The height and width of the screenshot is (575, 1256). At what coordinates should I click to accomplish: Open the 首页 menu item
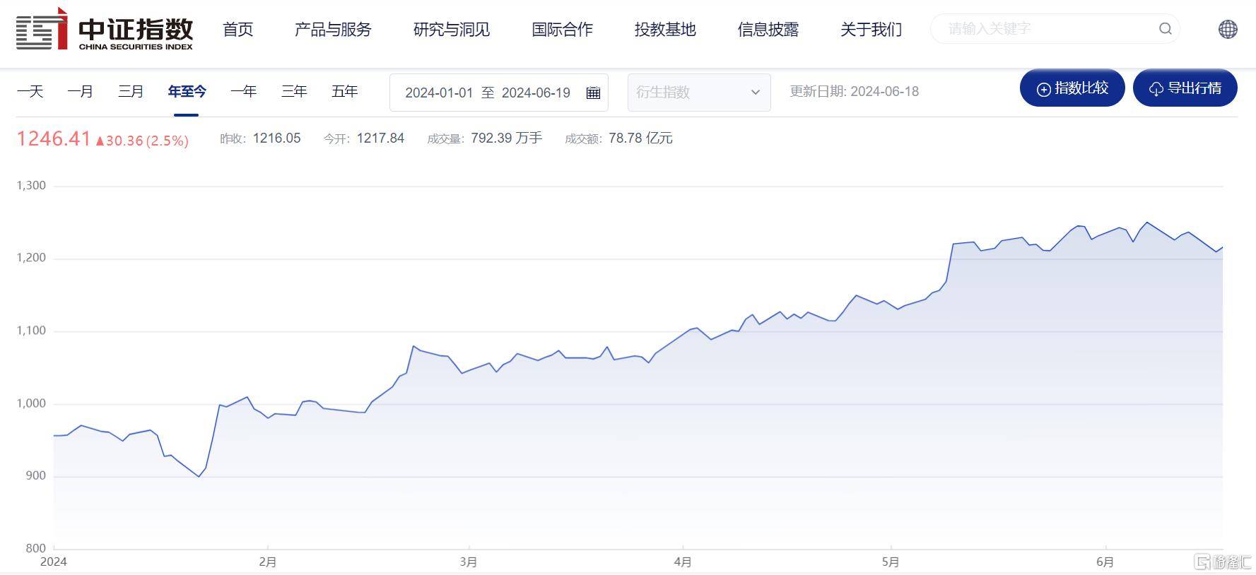(x=238, y=30)
